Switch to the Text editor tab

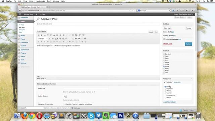coord(156,32)
